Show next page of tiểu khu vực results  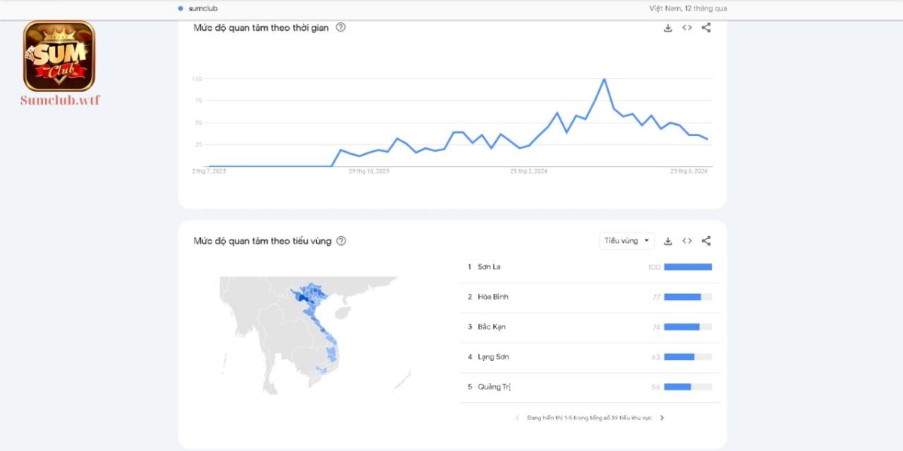(x=662, y=418)
